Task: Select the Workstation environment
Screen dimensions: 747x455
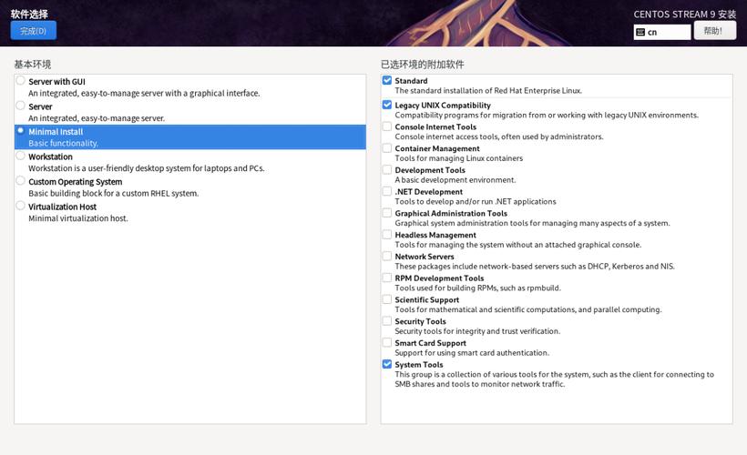Action: tap(21, 157)
